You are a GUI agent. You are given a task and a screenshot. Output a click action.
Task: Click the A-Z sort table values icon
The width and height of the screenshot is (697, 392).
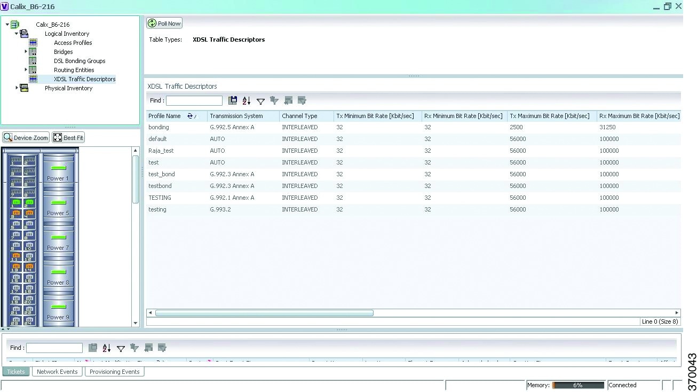click(247, 100)
